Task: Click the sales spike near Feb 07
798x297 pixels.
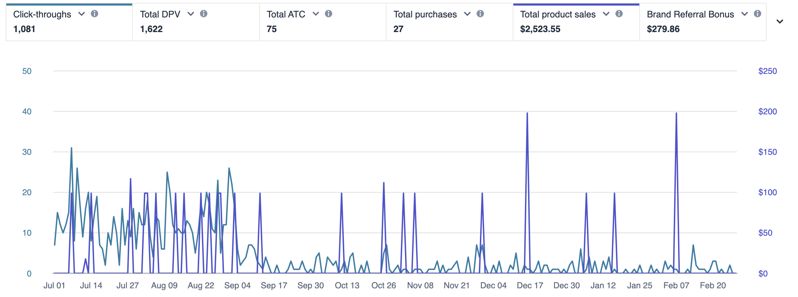Action: point(676,114)
